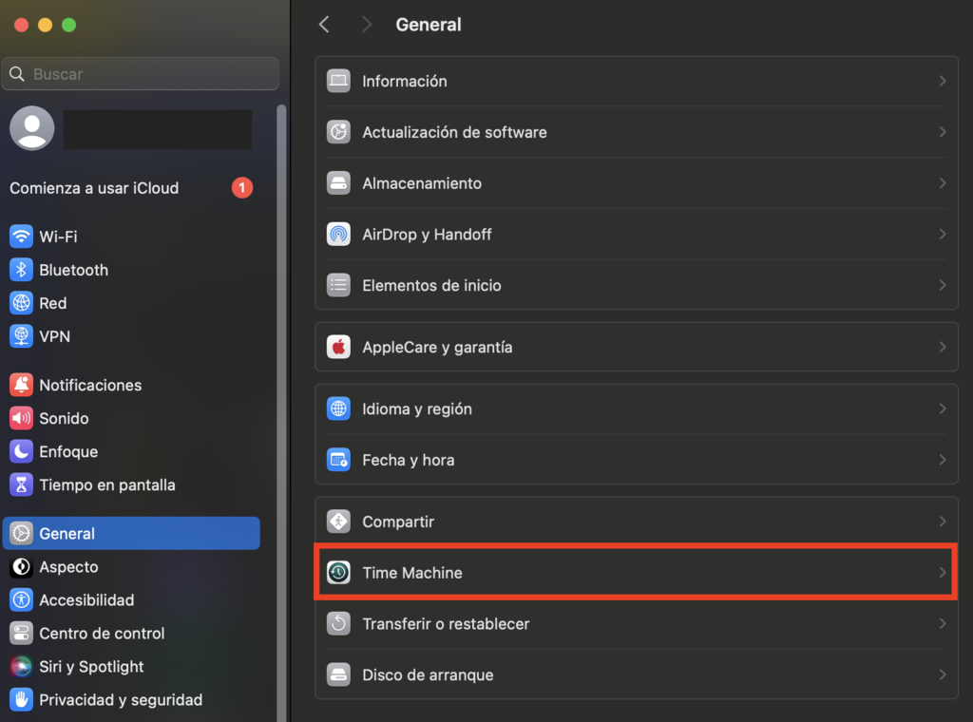This screenshot has height=722, width=973.
Task: Expand Actualización de software chevron
Action: [x=942, y=132]
